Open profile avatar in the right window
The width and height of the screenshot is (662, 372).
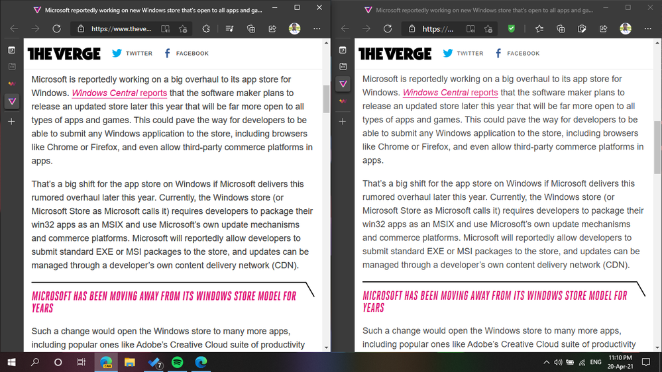pyautogui.click(x=626, y=28)
